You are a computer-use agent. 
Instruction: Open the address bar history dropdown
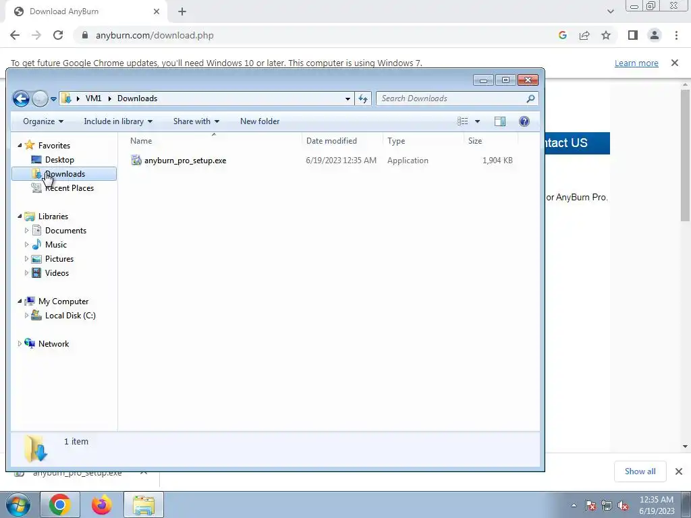pyautogui.click(x=348, y=98)
